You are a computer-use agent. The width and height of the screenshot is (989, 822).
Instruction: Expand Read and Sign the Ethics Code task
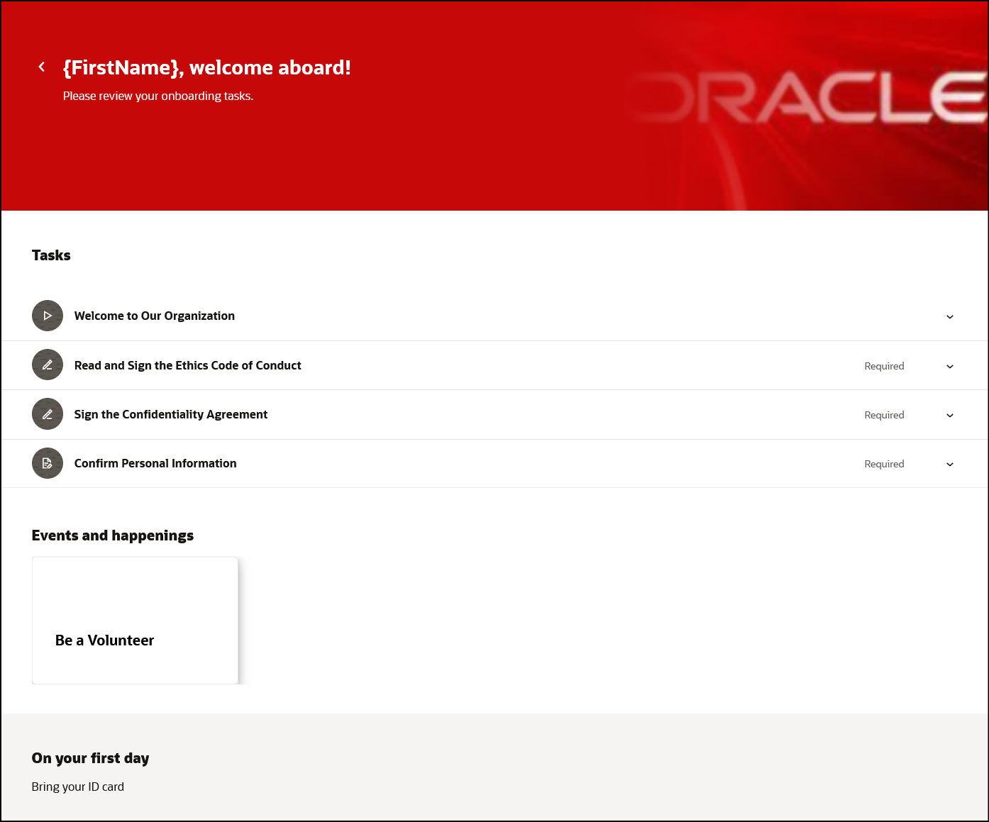tap(949, 367)
